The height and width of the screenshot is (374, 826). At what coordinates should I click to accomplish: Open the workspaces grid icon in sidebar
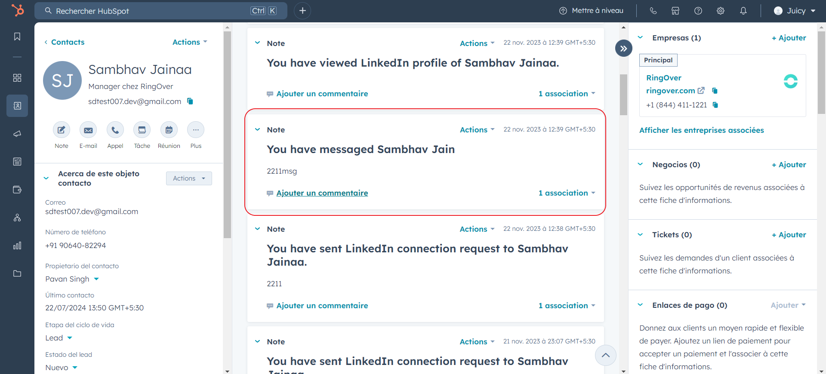(17, 78)
